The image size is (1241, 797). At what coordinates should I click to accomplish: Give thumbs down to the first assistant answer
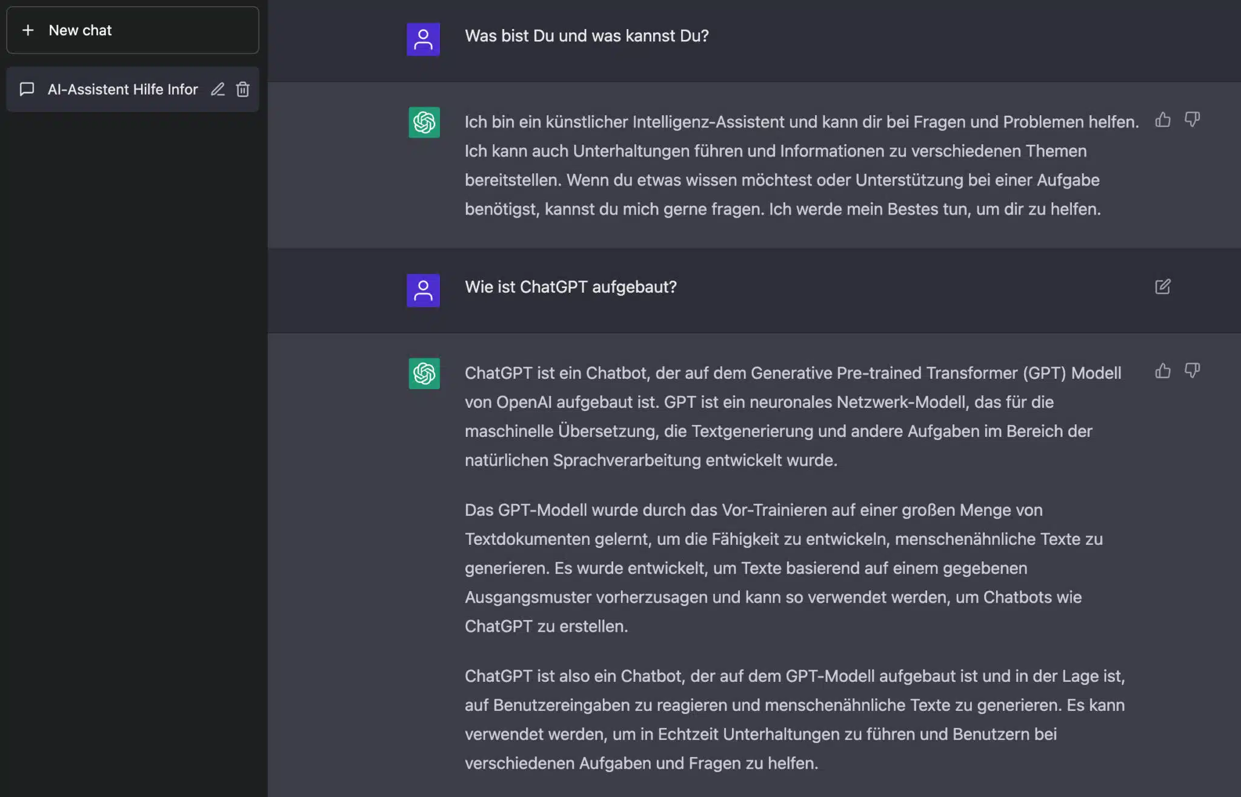tap(1191, 120)
